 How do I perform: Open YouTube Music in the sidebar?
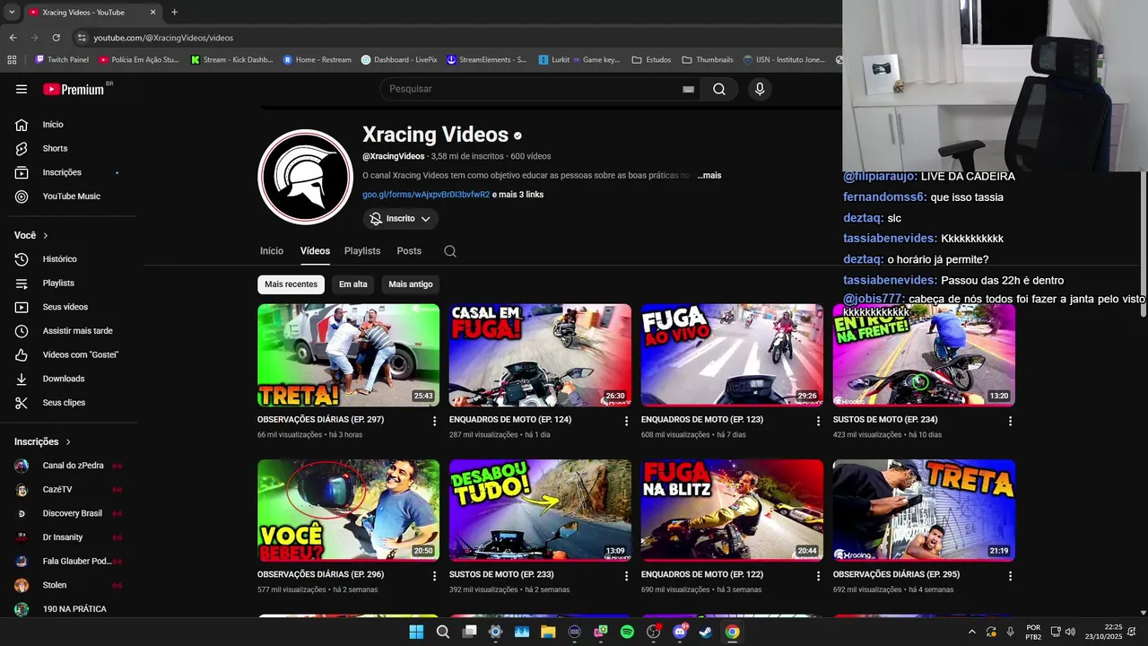(70, 196)
